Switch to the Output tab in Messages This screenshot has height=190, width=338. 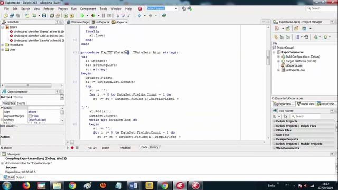pos(20,177)
